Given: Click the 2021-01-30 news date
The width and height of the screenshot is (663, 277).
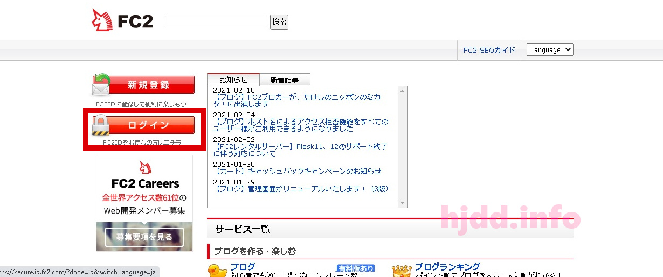Looking at the screenshot, I should point(234,164).
